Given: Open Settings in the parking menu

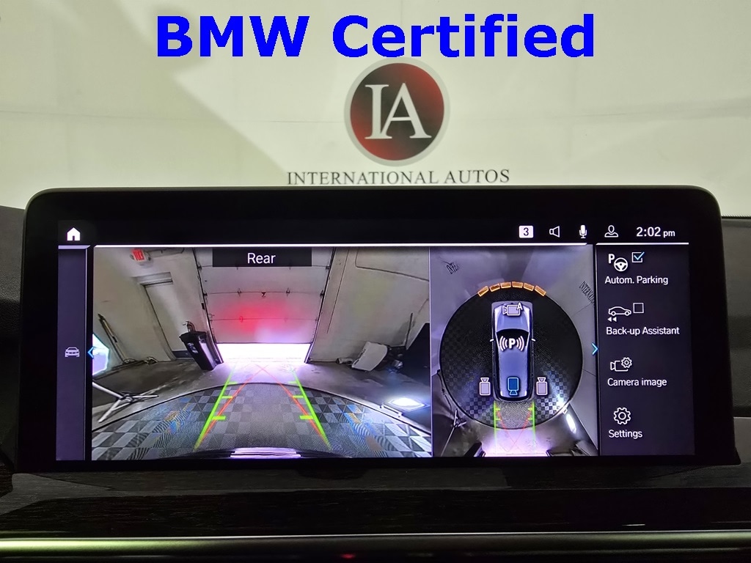Looking at the screenshot, I should [625, 423].
